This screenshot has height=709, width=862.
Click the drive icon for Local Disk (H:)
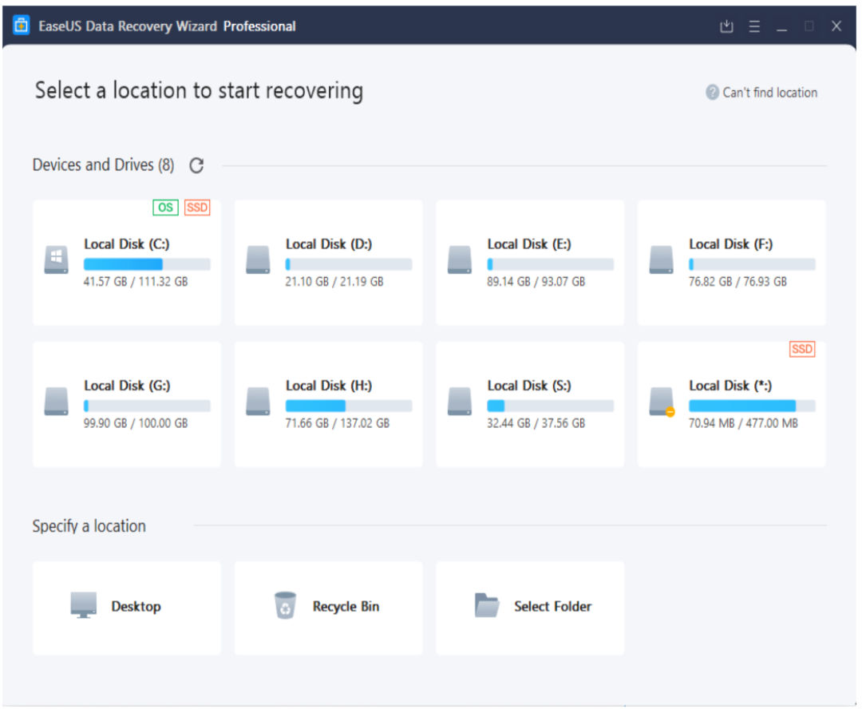[x=258, y=402]
